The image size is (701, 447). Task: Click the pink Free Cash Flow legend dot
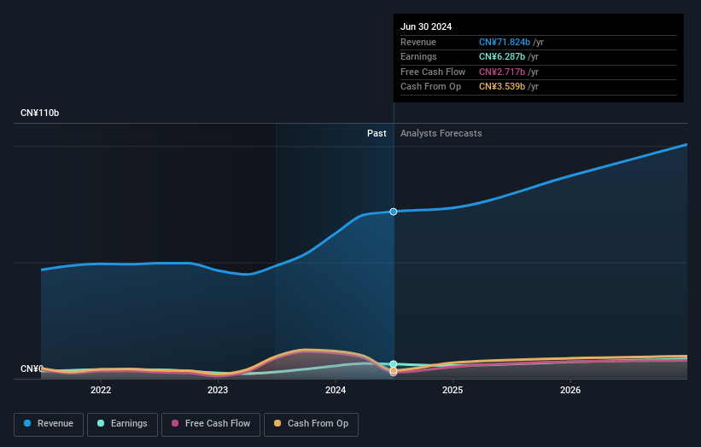pos(175,423)
